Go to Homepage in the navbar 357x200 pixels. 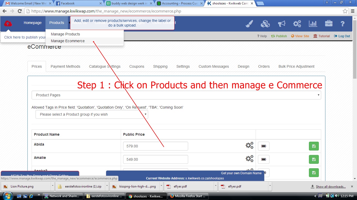[33, 23]
